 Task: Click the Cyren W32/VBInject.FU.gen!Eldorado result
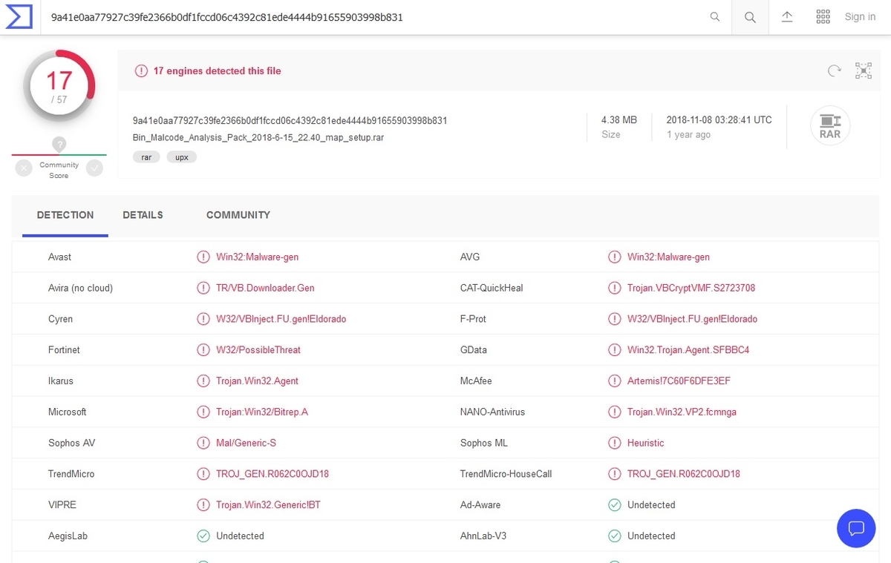coord(281,320)
